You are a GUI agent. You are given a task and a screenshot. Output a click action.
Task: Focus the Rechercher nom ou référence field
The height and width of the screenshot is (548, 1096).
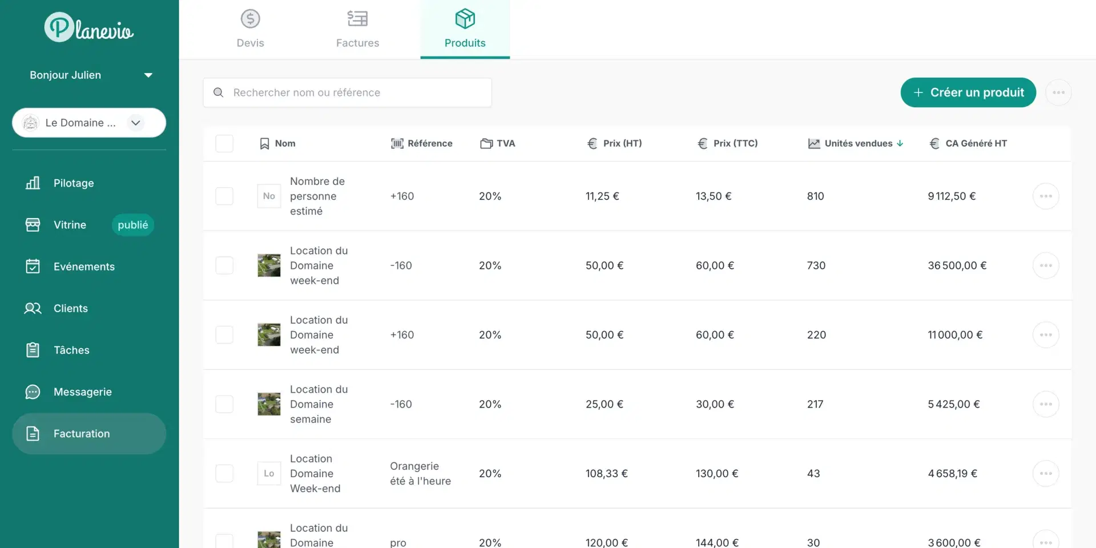pyautogui.click(x=347, y=92)
